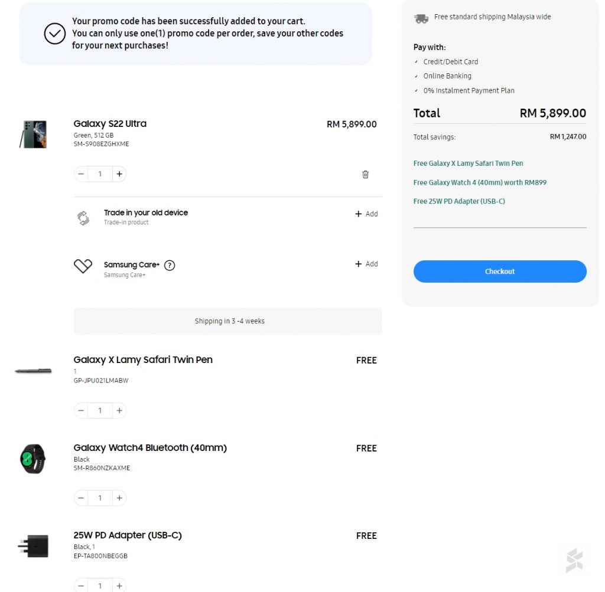Screen dimensions: 605x592
Task: Decrease Lamy Safari Twin Pen quantity
Action: (x=81, y=411)
